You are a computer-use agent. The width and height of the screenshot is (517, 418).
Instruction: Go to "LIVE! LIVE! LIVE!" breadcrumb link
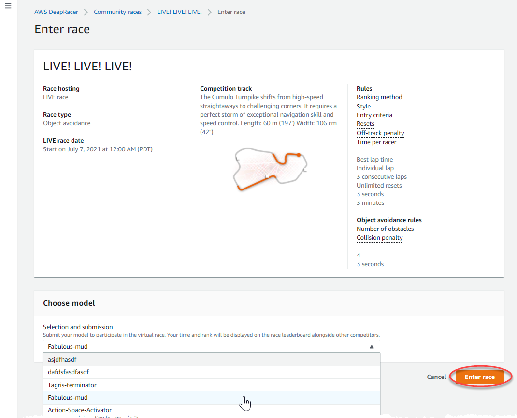tap(179, 12)
